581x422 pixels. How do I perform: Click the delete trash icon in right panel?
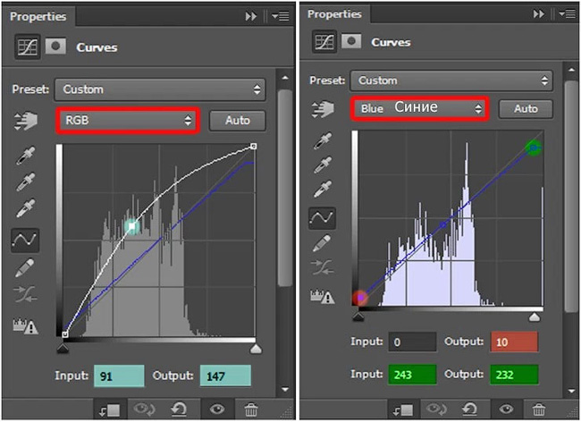539,409
